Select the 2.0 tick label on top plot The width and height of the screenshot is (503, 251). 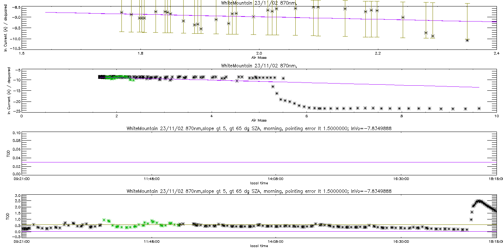(259, 53)
